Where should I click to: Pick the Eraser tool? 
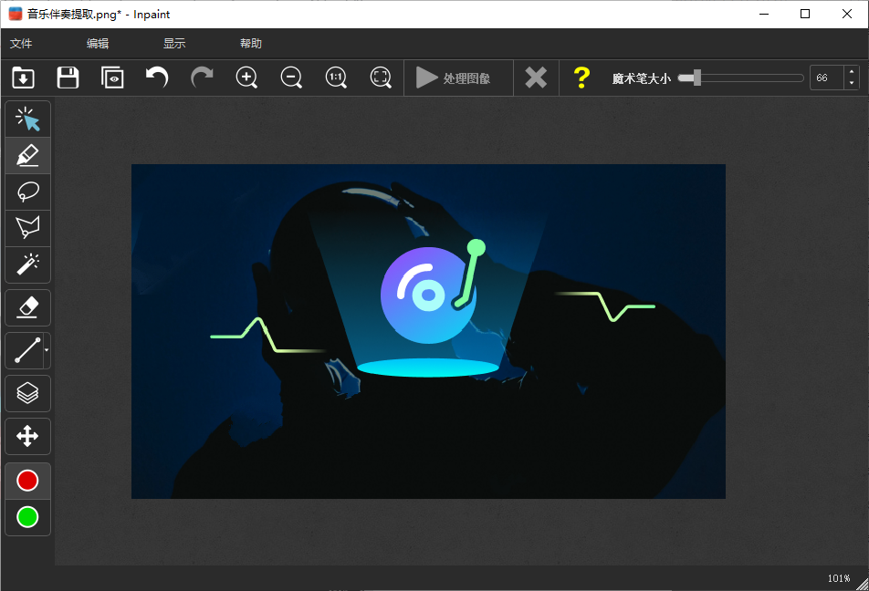click(28, 307)
